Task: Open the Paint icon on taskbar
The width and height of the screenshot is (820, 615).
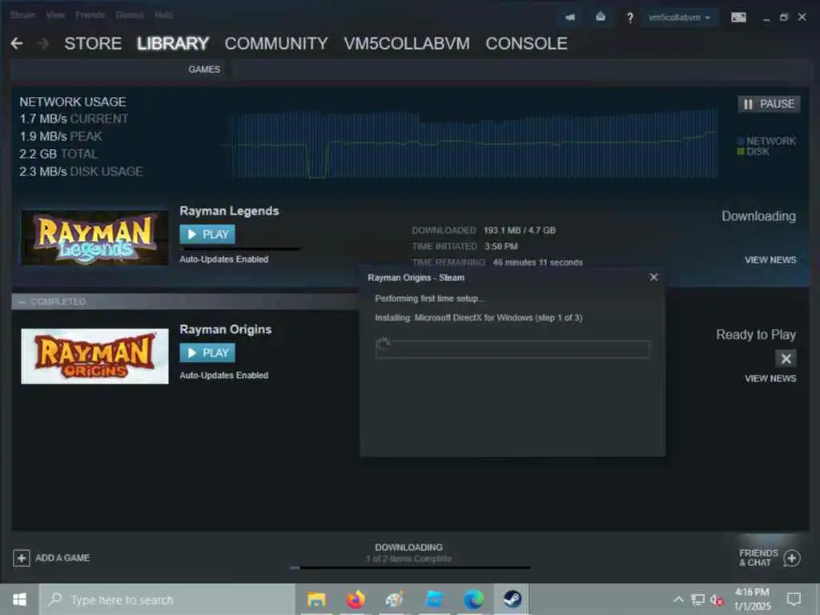Action: 395,599
